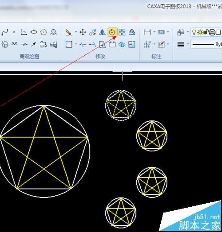Select the circle-with-arc-feet tool beside polygon
The height and width of the screenshot is (232, 222).
(x=53, y=32)
